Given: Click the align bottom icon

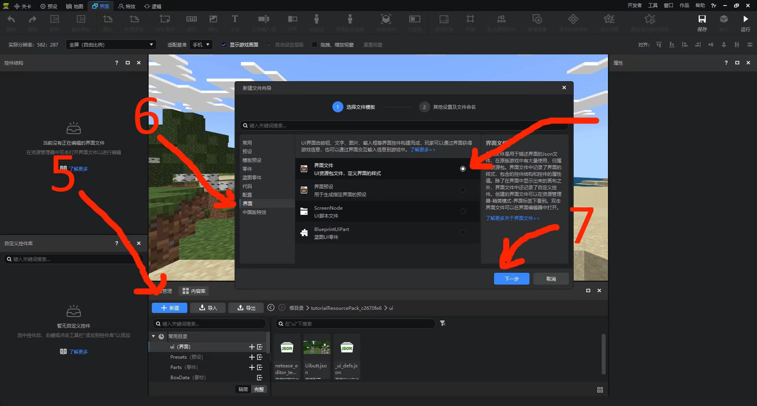Looking at the screenshot, I should tap(672, 45).
